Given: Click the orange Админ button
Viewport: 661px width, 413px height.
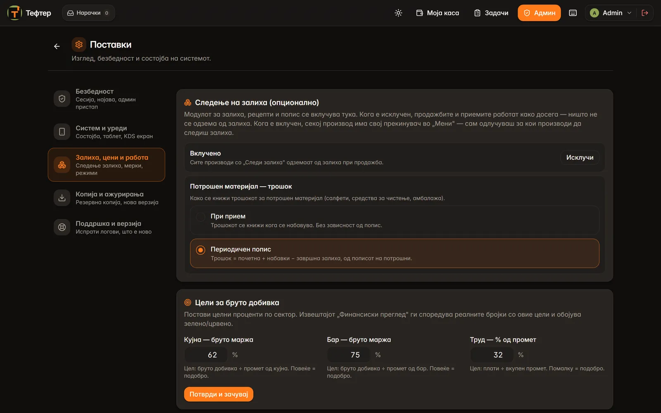Looking at the screenshot, I should point(539,13).
